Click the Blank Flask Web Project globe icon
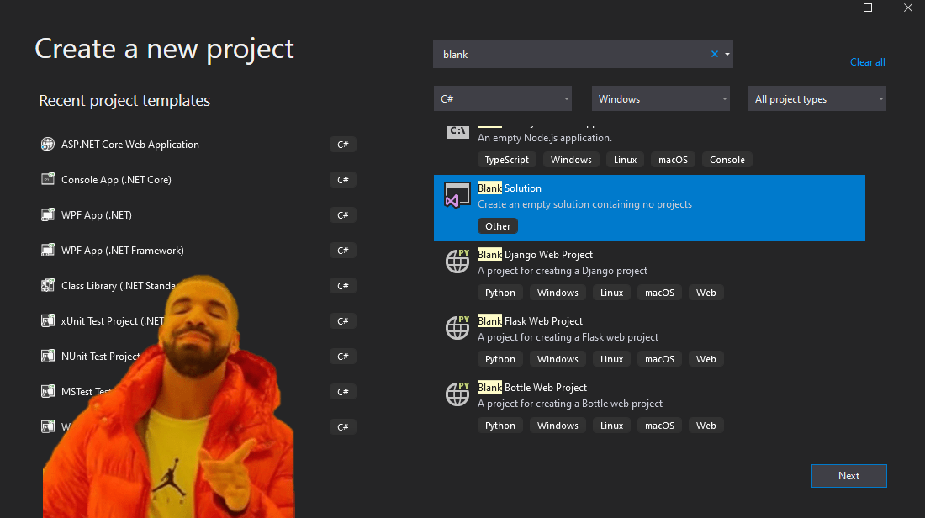This screenshot has height=518, width=925. pos(457,328)
